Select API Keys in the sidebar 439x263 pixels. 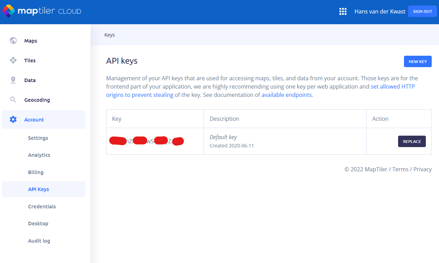[x=44, y=189]
